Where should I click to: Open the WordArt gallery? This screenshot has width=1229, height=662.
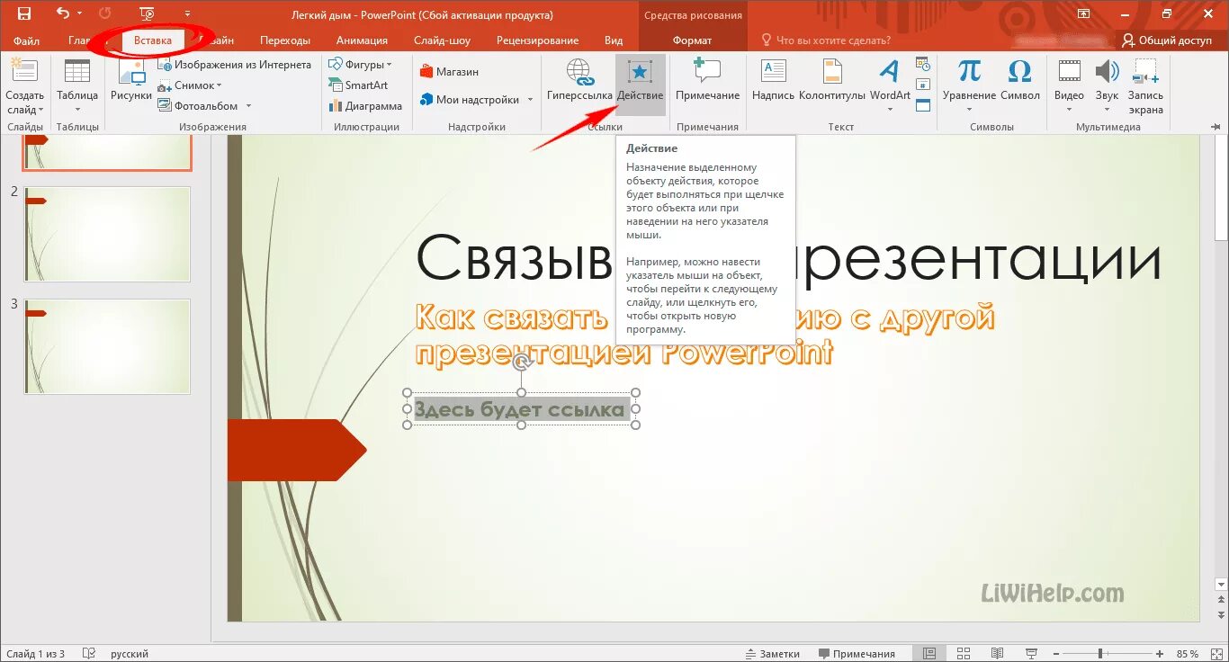coord(890,86)
